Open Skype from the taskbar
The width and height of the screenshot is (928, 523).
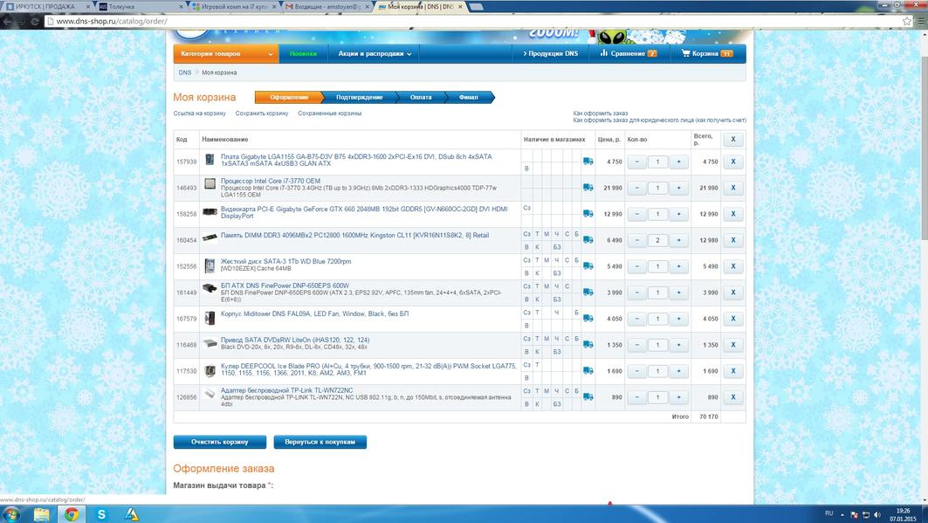point(101,514)
